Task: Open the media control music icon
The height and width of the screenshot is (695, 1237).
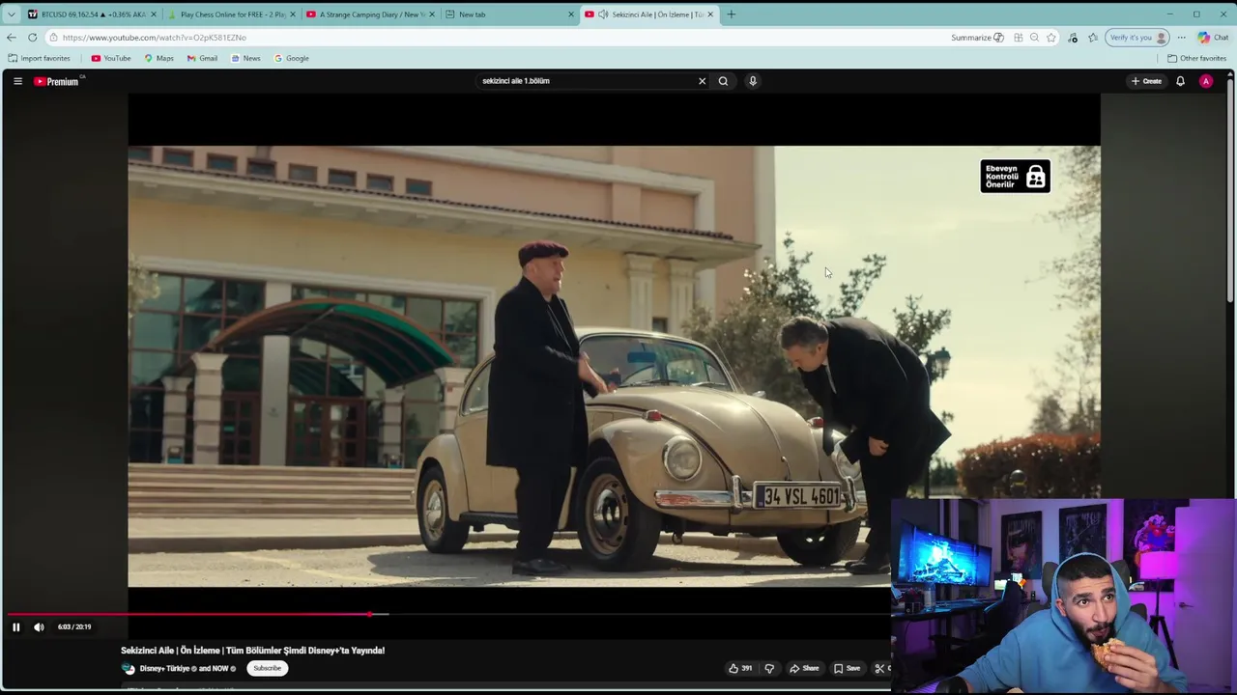Action: [x=1073, y=38]
